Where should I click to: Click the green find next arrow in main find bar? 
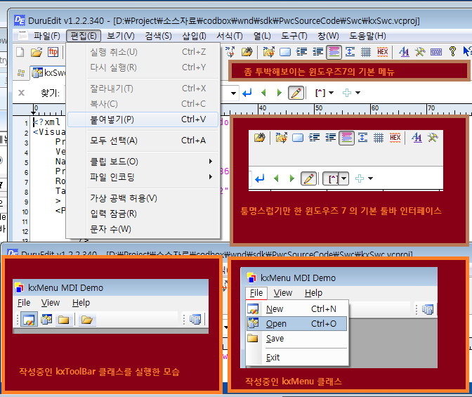point(279,93)
